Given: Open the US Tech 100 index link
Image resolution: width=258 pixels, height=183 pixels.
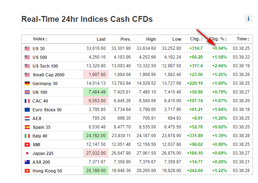Looking at the screenshot, I should click(x=45, y=66).
